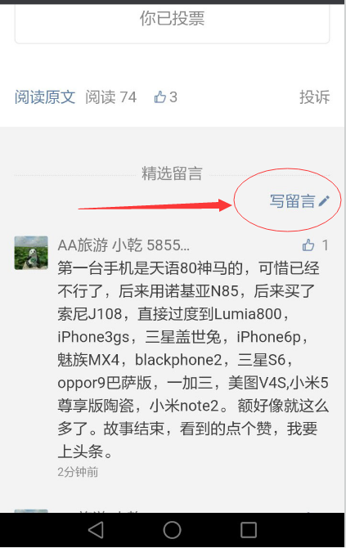Select commenter name AA旅游 小乾 5855...
Image resolution: width=346 pixels, height=548 pixels.
click(x=124, y=245)
